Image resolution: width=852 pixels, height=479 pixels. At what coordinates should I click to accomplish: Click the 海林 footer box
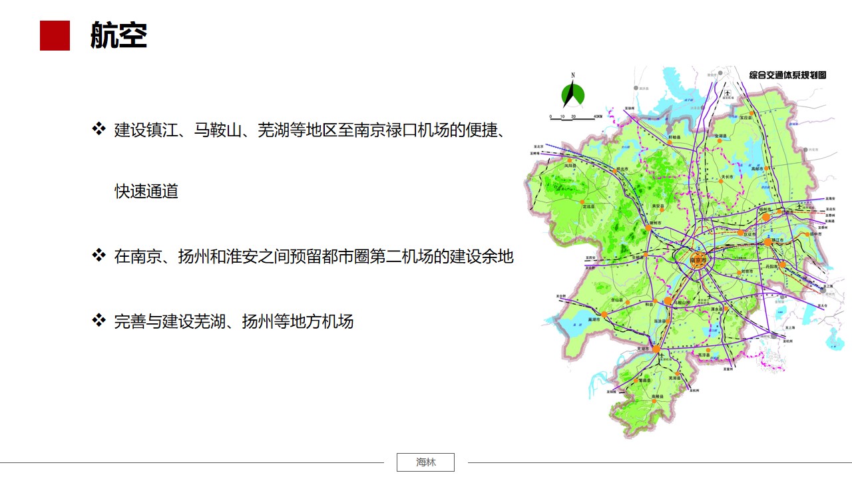point(425,462)
